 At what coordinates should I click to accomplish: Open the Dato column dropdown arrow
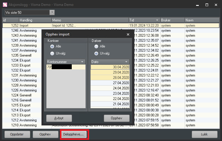pyautogui.click(x=127, y=62)
